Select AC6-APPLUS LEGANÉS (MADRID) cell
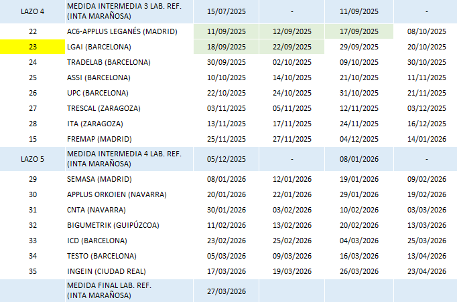 (129, 31)
